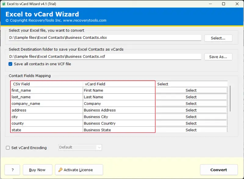Enable the Set vCard Encoding checkbox

pos(8,148)
